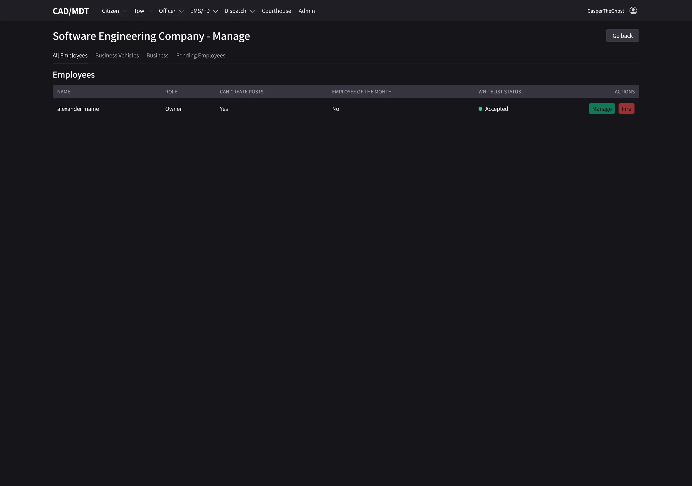This screenshot has height=486, width=692.
Task: Expand the Dispatch dropdown
Action: pyautogui.click(x=239, y=11)
